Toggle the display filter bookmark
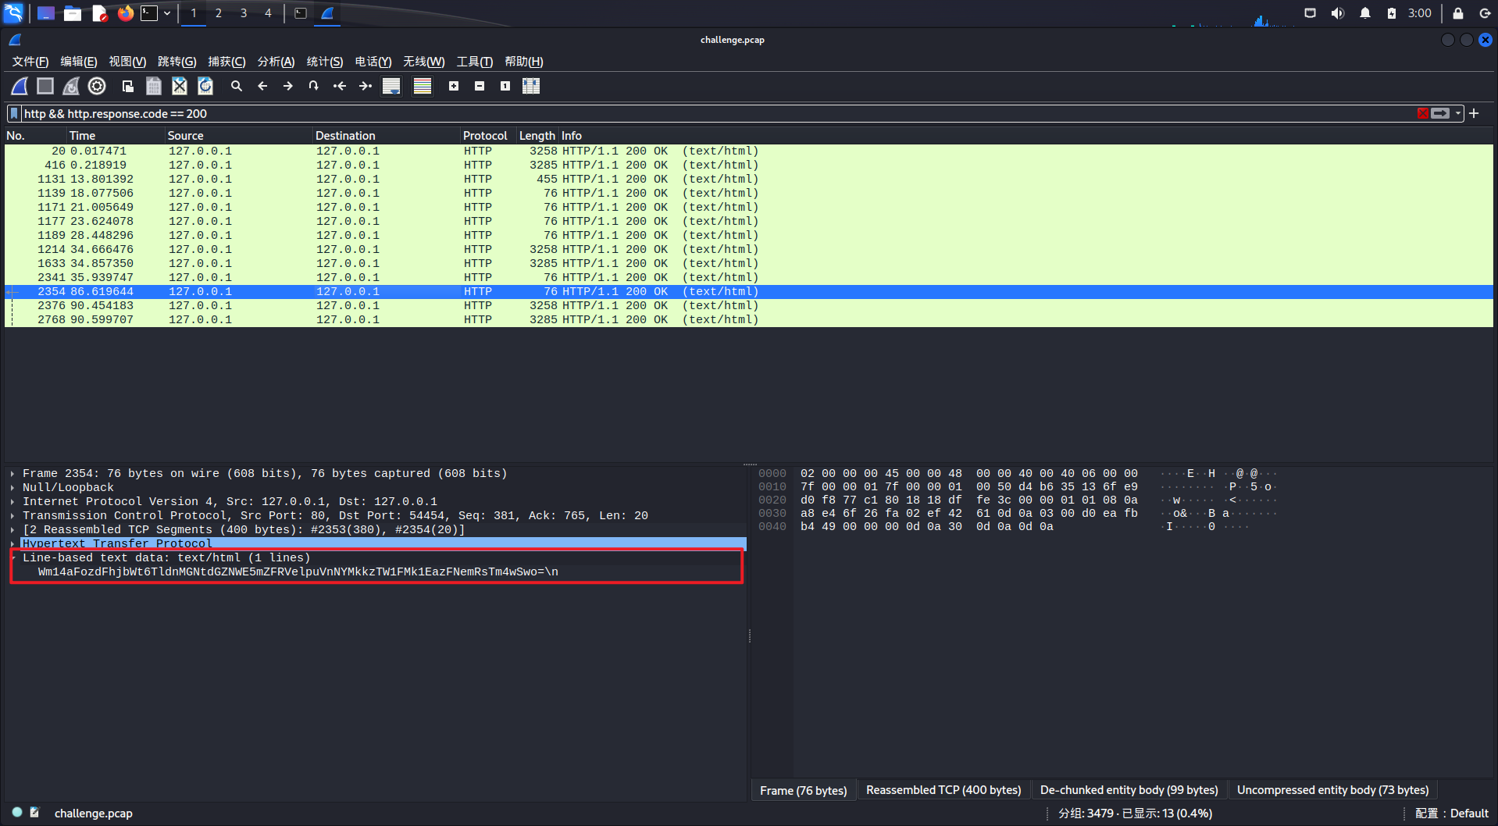 click(14, 114)
